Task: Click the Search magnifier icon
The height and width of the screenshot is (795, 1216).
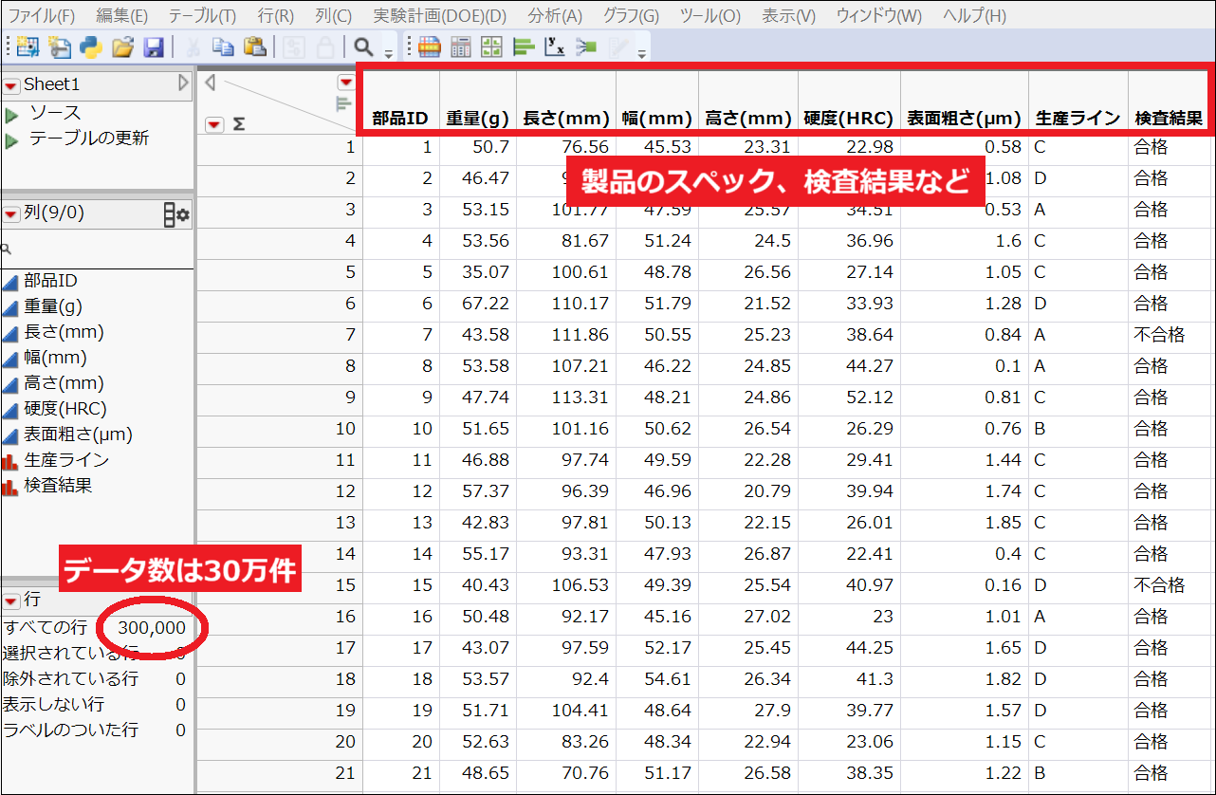Action: (363, 46)
